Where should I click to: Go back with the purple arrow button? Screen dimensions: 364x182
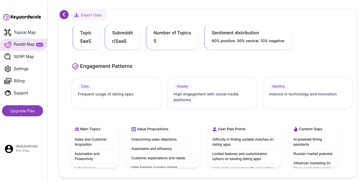coord(64,15)
